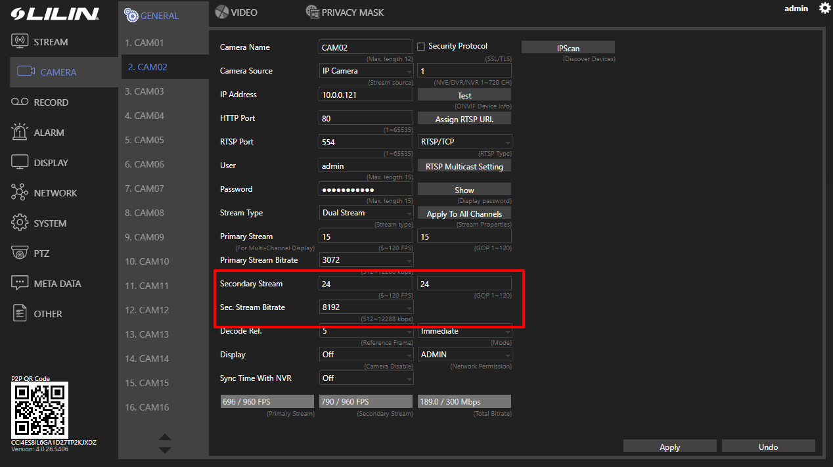This screenshot has height=467, width=833.
Task: Select the Display monitor icon
Action: (x=20, y=162)
